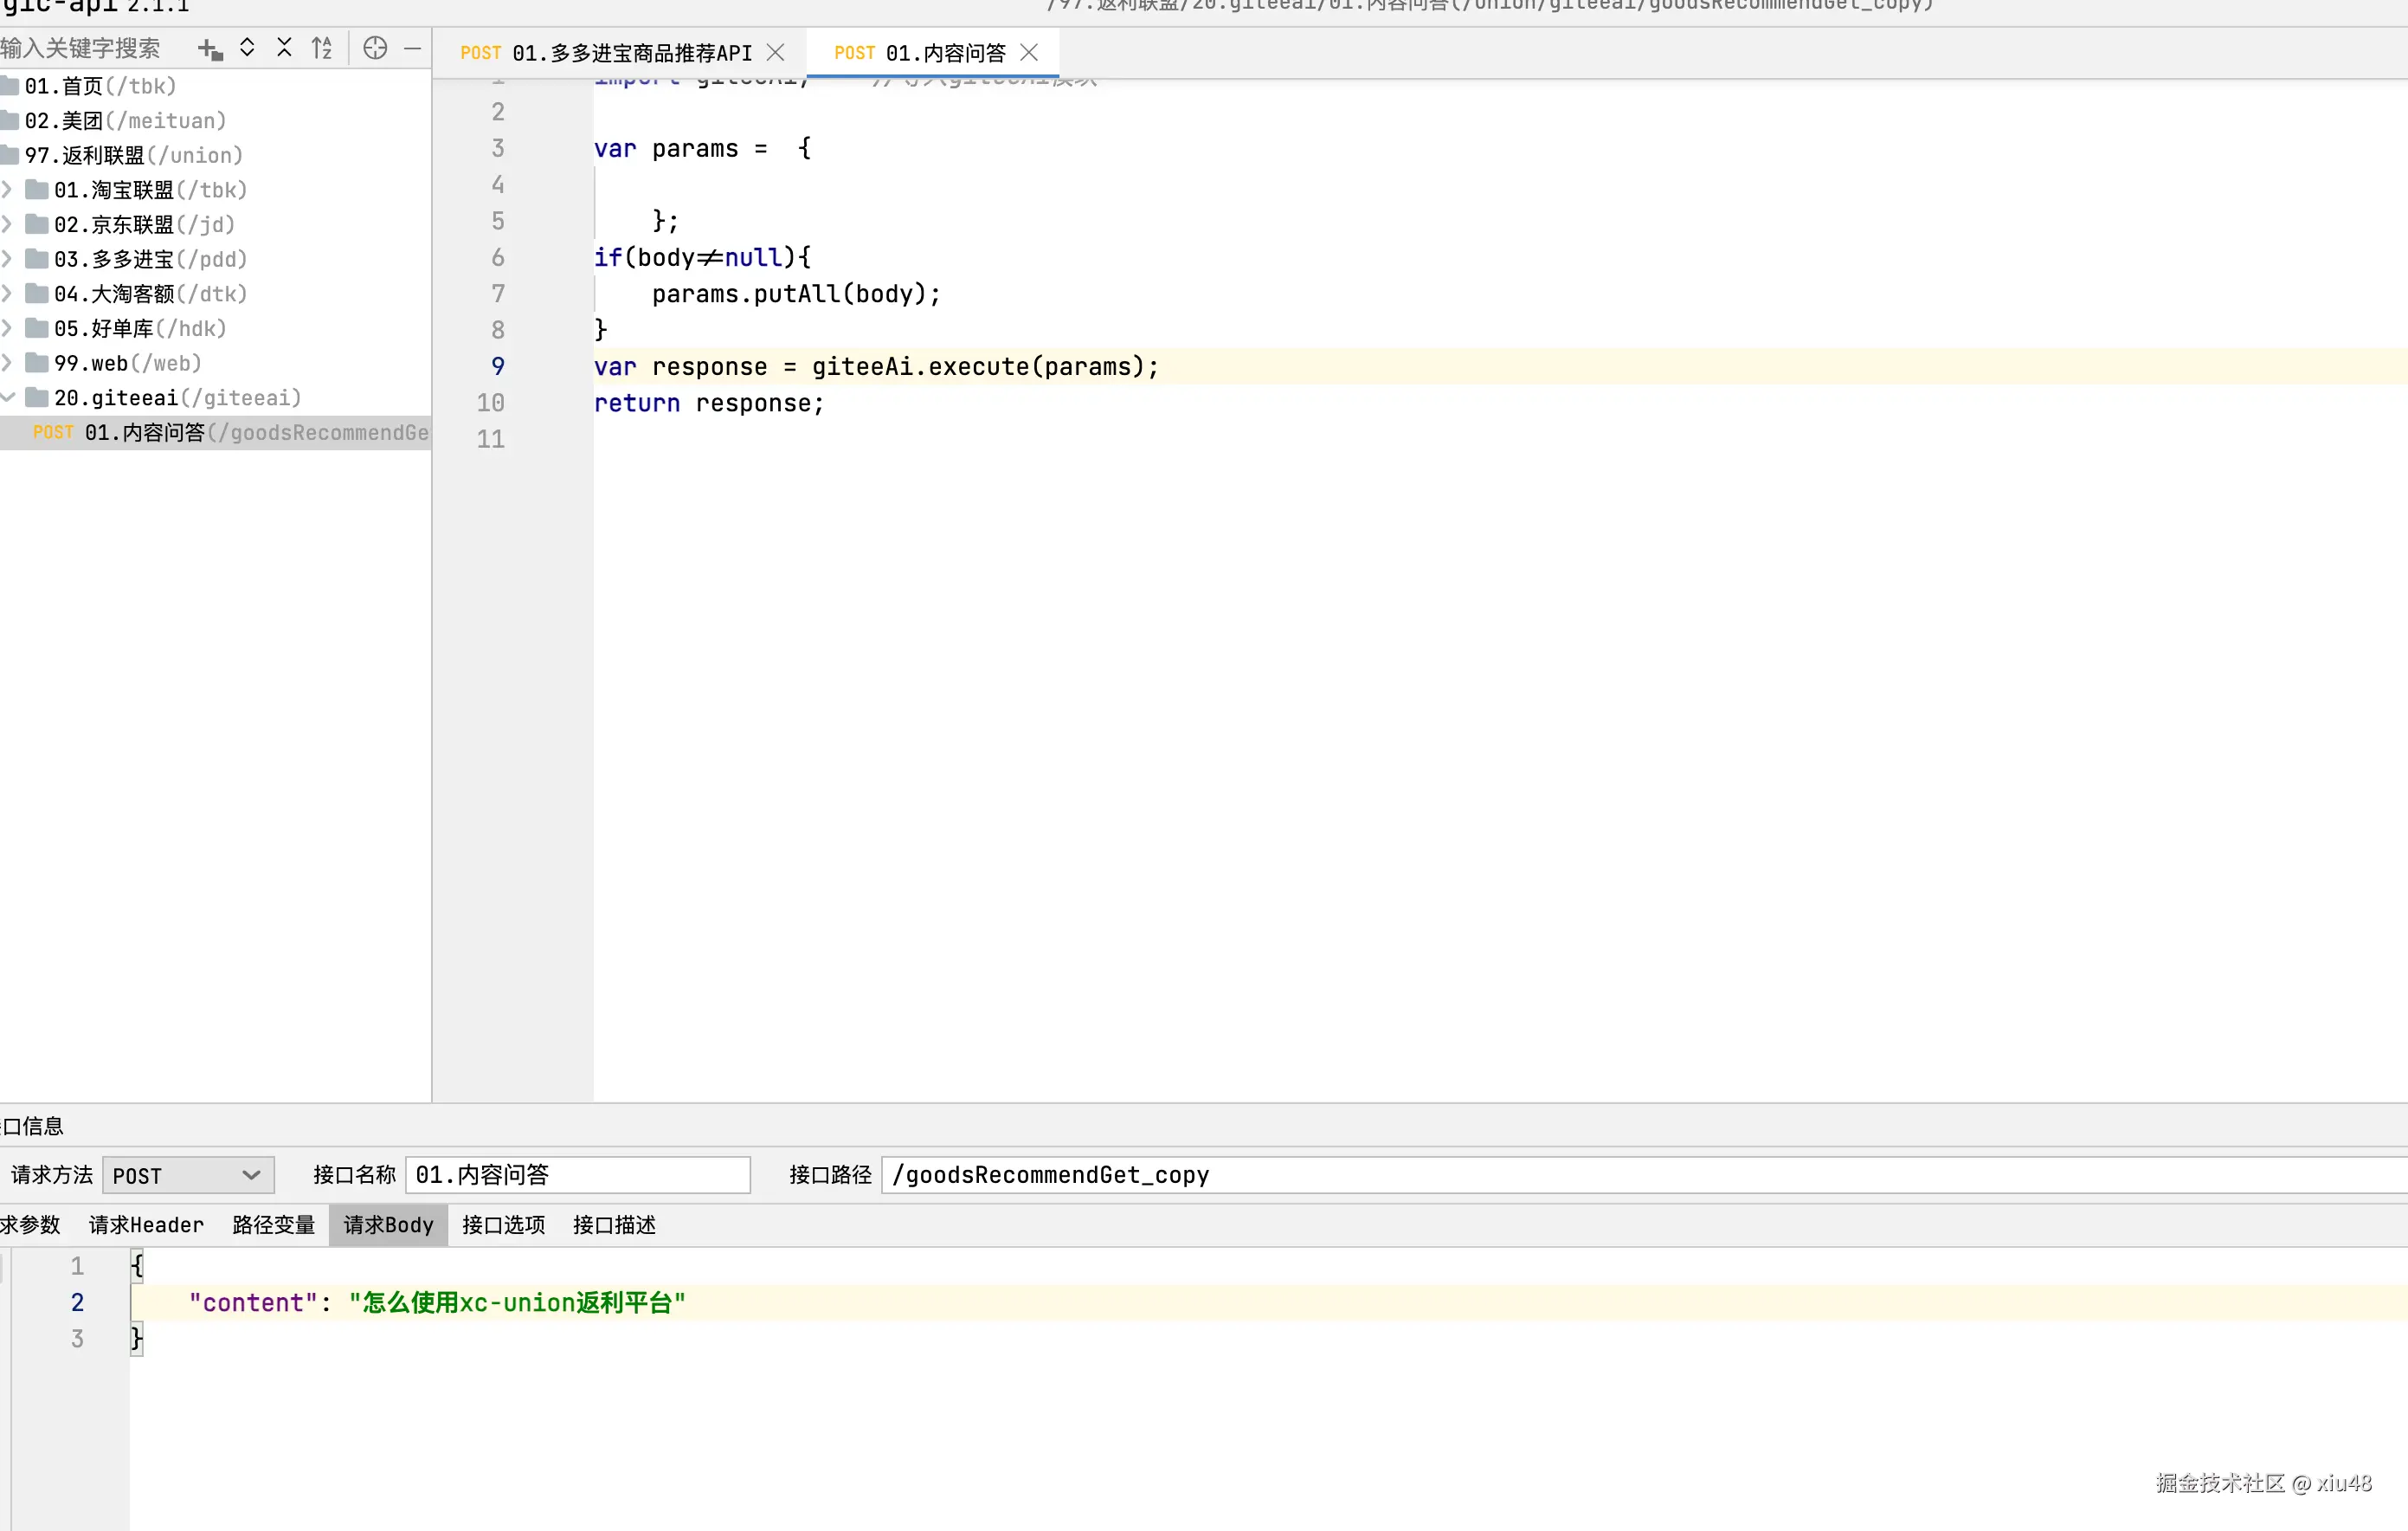2408x1531 pixels.
Task: Hide the sidebar using the minus icon
Action: [x=412, y=48]
